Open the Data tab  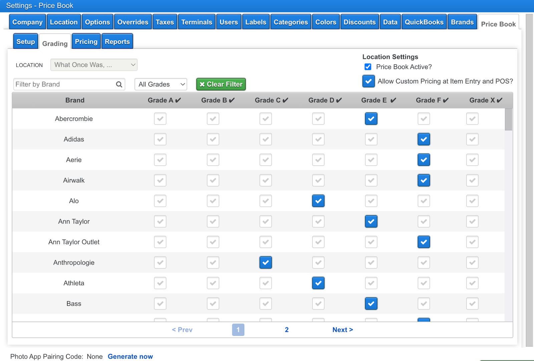click(x=390, y=22)
